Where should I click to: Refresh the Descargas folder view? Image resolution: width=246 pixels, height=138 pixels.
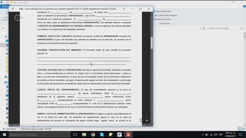tap(204, 28)
